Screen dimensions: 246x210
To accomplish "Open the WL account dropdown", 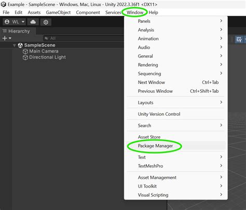I will click(x=15, y=22).
